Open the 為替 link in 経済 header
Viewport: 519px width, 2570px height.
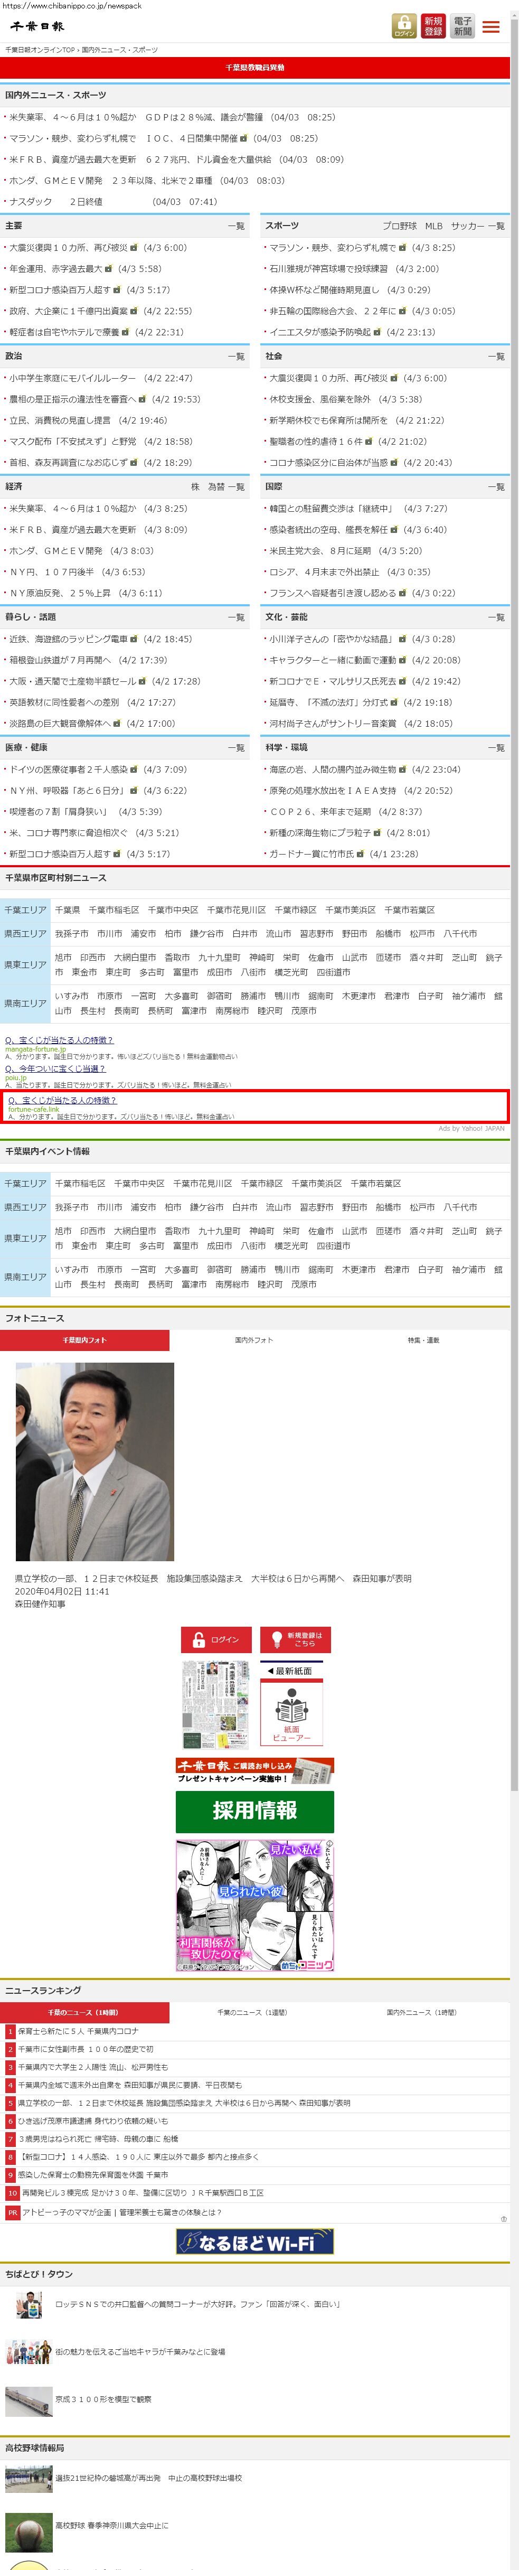pyautogui.click(x=215, y=487)
